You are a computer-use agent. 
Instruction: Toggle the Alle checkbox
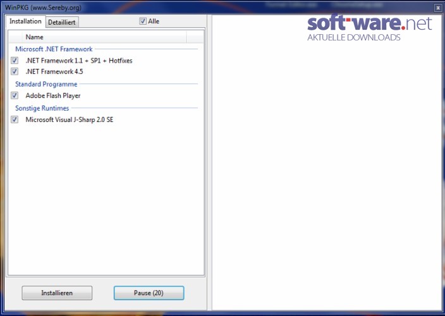pyautogui.click(x=143, y=21)
